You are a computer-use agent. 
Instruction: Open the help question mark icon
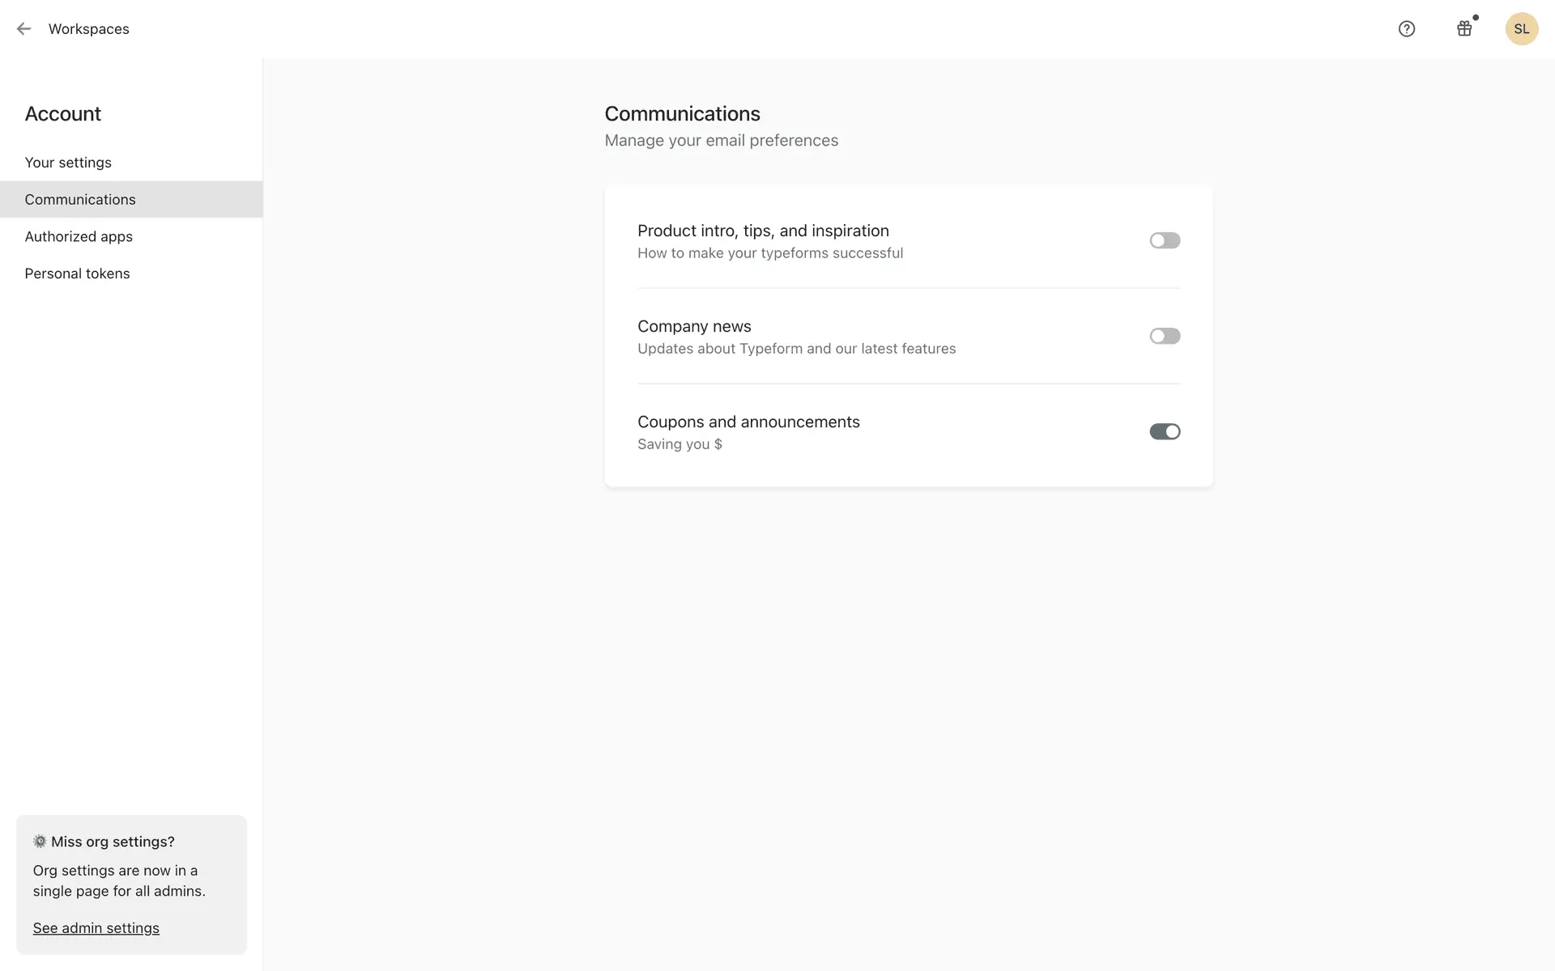click(x=1407, y=29)
